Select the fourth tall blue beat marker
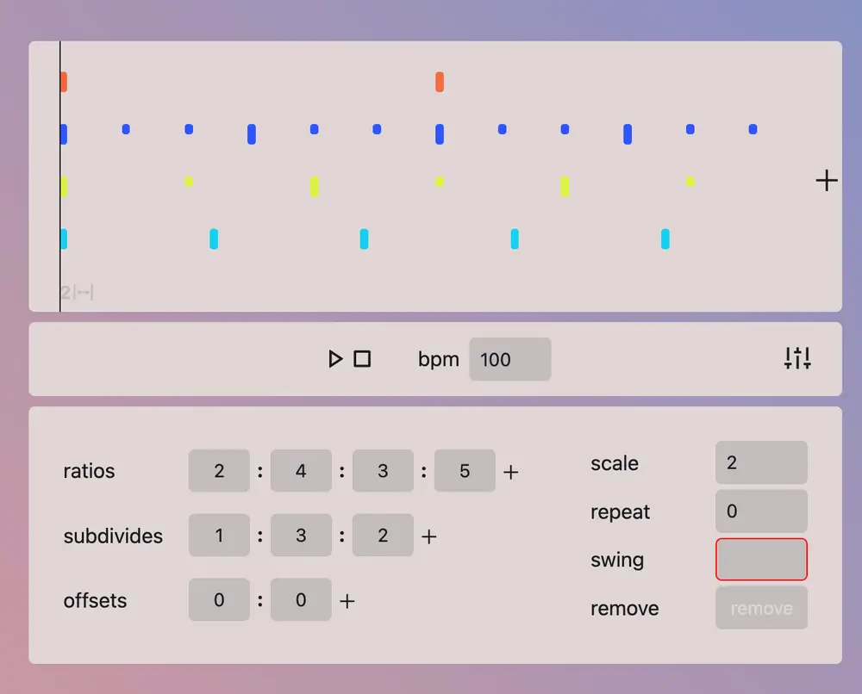This screenshot has width=862, height=694. (x=628, y=134)
